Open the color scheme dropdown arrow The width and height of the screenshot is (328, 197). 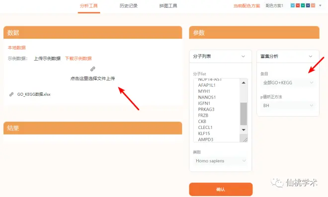pos(320,5)
